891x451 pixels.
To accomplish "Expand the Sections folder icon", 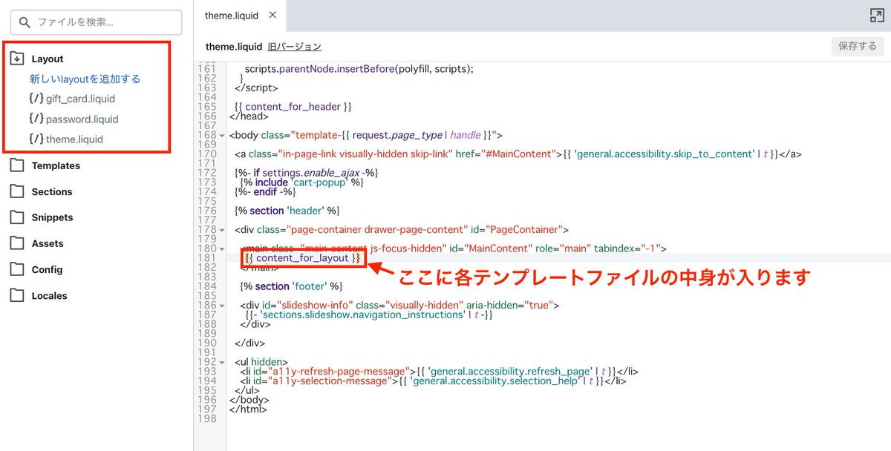I will [17, 191].
